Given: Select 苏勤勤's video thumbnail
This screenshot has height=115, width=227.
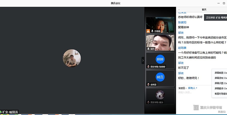Looking at the screenshot, I should pos(160,25).
